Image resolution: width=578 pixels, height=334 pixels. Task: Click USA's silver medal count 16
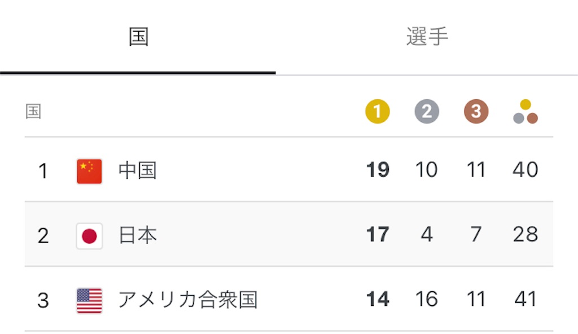[x=427, y=299]
